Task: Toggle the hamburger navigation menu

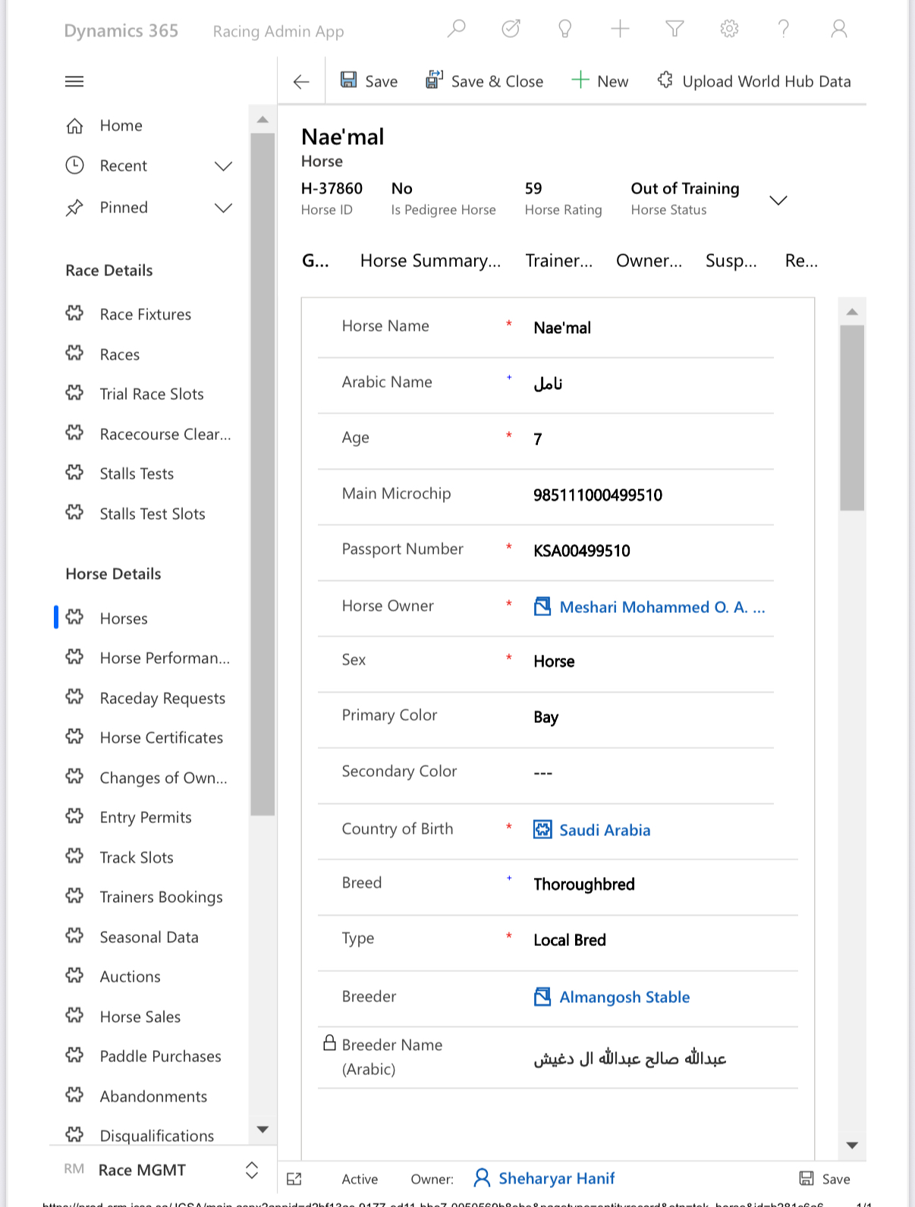Action: pyautogui.click(x=74, y=81)
